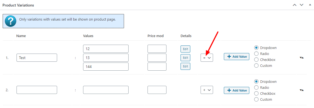The width and height of the screenshot is (314, 108).
Task: Move Product Variations panel down arrow
Action: 302,5
